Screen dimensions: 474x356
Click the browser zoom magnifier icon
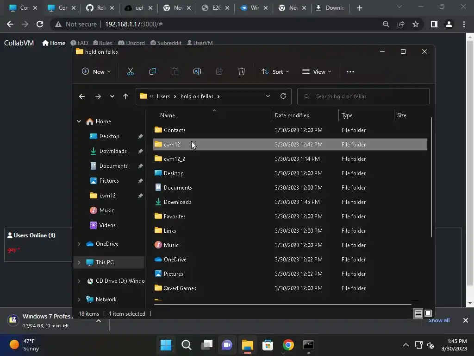tap(386, 24)
